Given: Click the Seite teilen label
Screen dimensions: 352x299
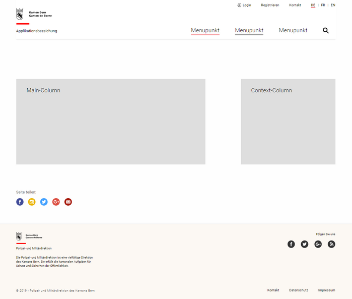Looking at the screenshot, I should pyautogui.click(x=26, y=192).
